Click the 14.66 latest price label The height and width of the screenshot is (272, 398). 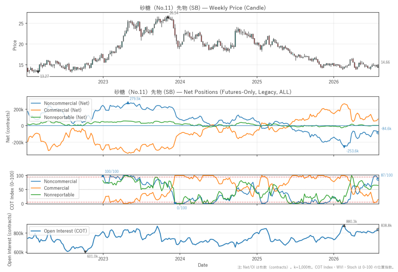point(385,62)
